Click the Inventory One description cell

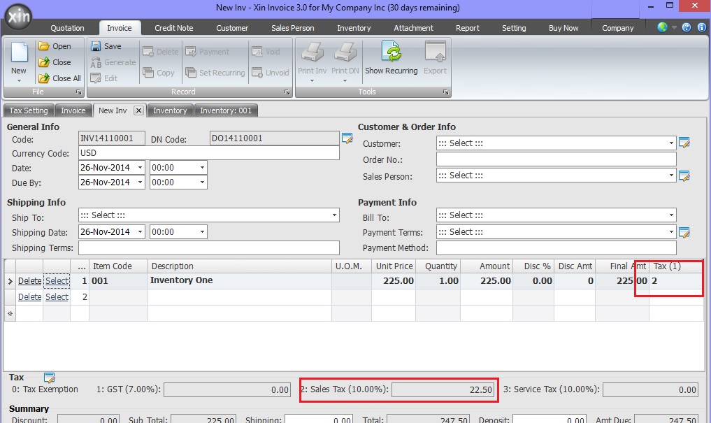[239, 280]
